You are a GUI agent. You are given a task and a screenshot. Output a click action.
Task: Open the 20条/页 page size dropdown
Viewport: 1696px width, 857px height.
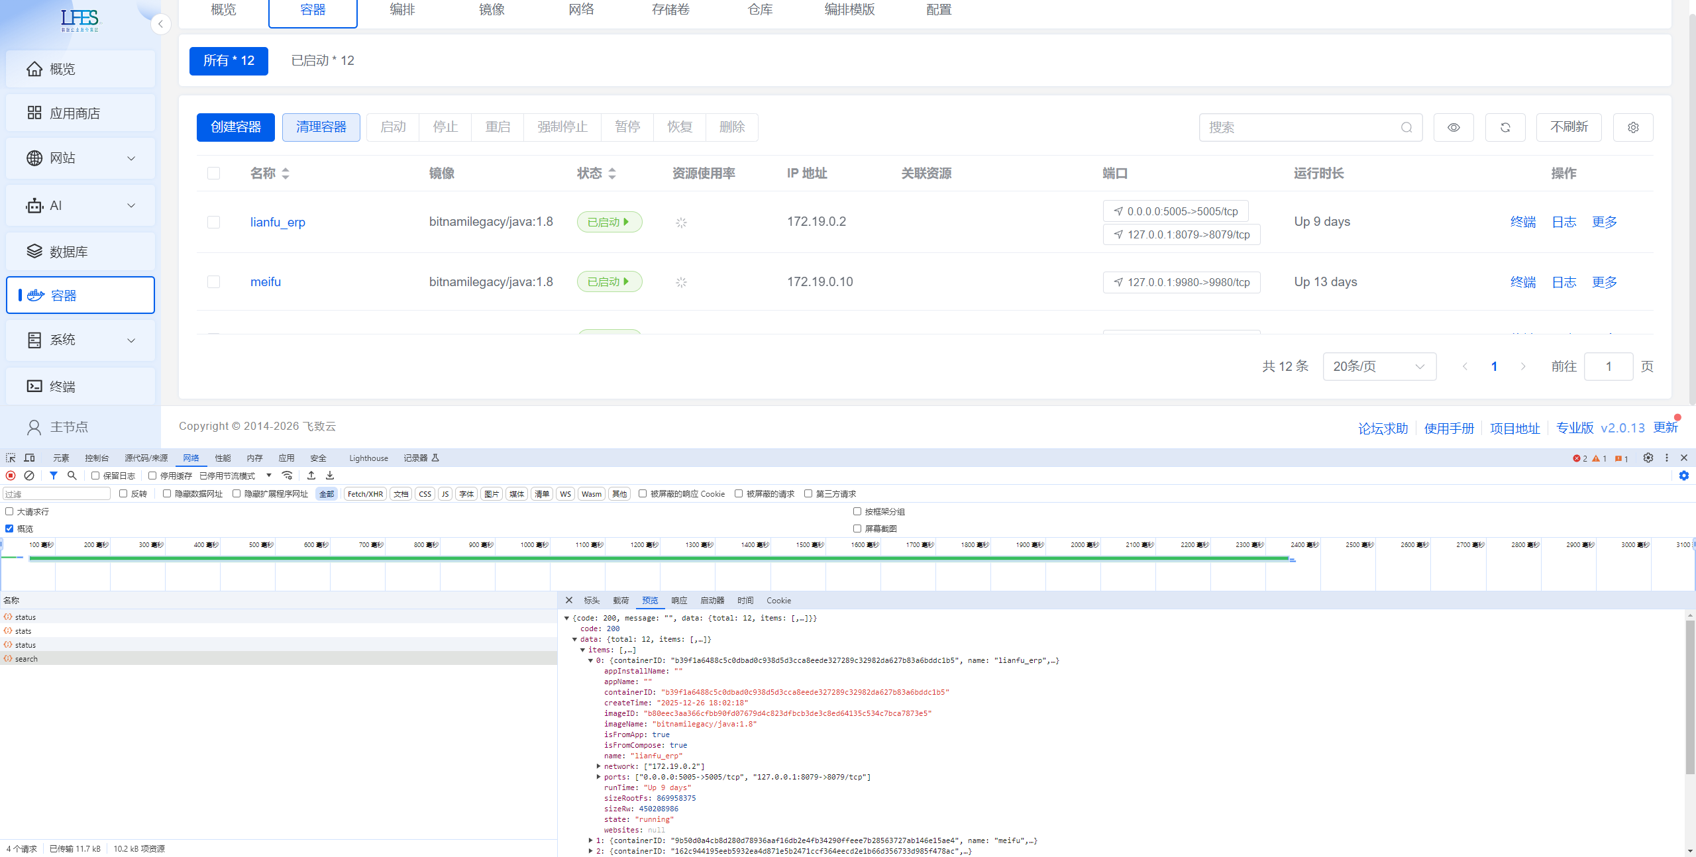coord(1379,366)
